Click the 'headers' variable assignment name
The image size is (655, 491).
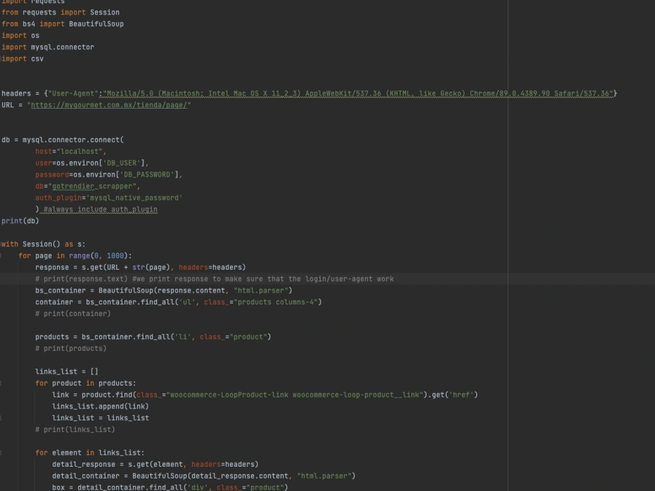(16, 94)
